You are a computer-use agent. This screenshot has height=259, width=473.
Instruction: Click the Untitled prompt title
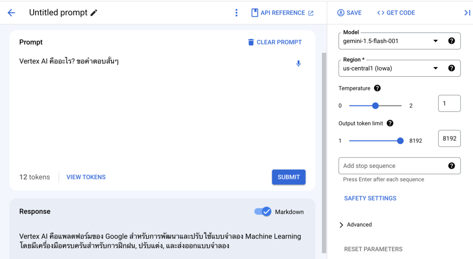(58, 12)
